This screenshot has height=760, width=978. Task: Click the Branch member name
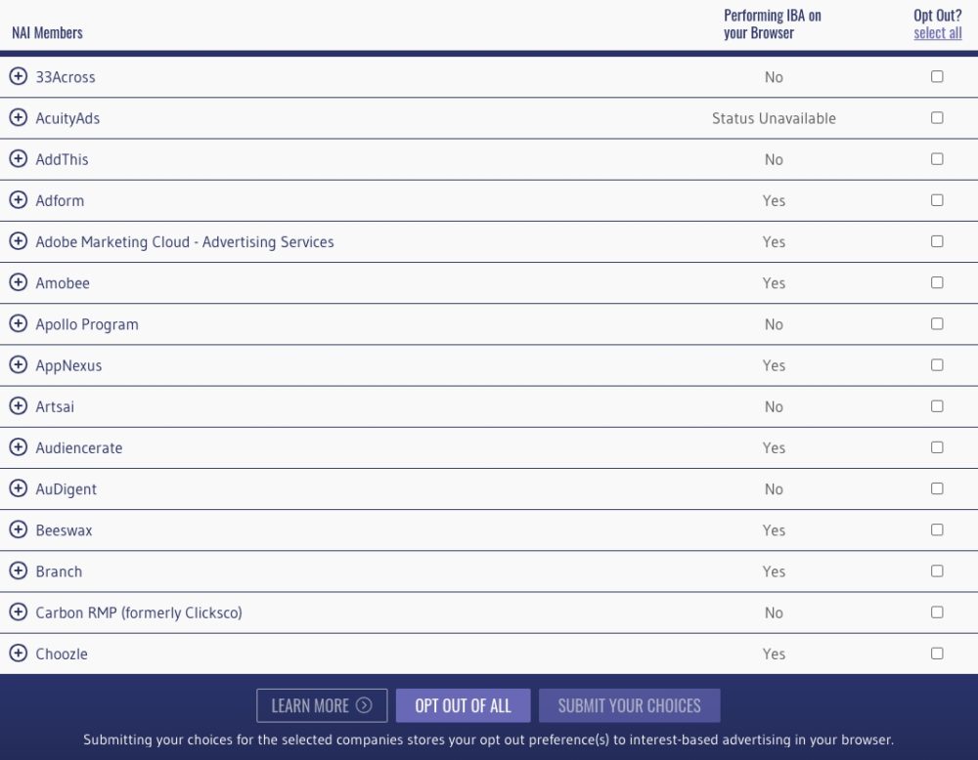click(x=59, y=571)
